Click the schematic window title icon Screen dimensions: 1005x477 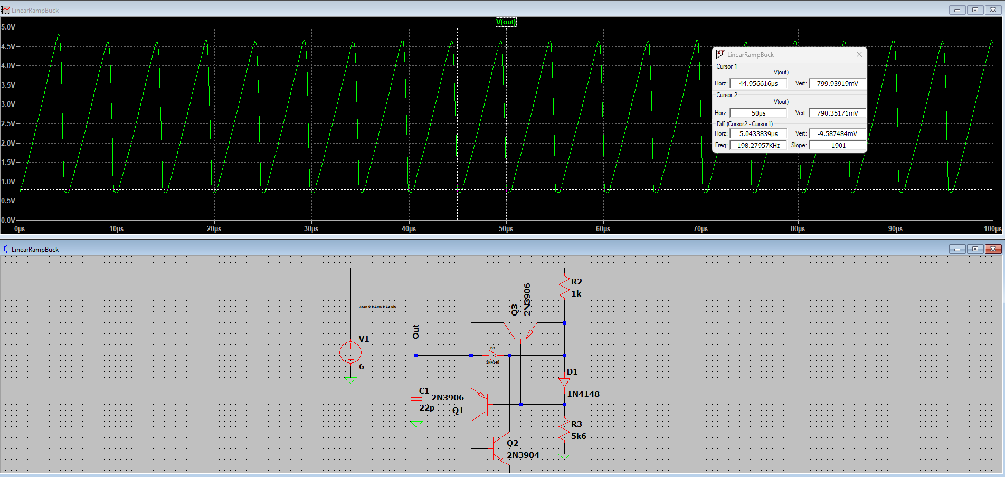(5, 249)
